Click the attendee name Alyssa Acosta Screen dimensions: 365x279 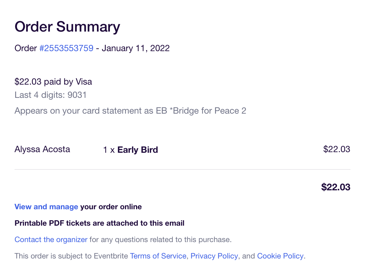[x=42, y=149]
